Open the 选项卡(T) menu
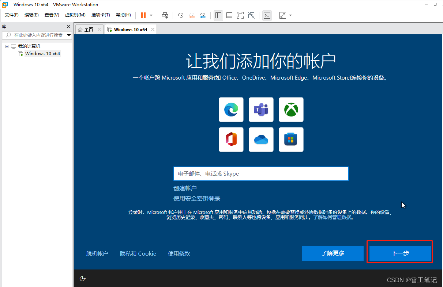The height and width of the screenshot is (287, 443). click(x=101, y=15)
